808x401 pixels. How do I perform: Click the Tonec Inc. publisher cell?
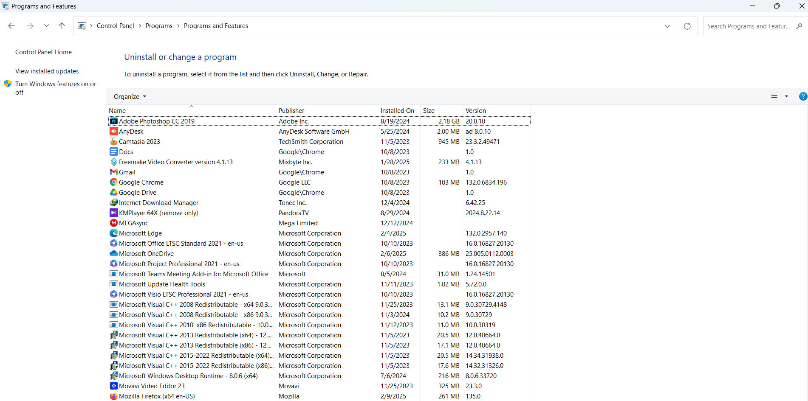(292, 203)
